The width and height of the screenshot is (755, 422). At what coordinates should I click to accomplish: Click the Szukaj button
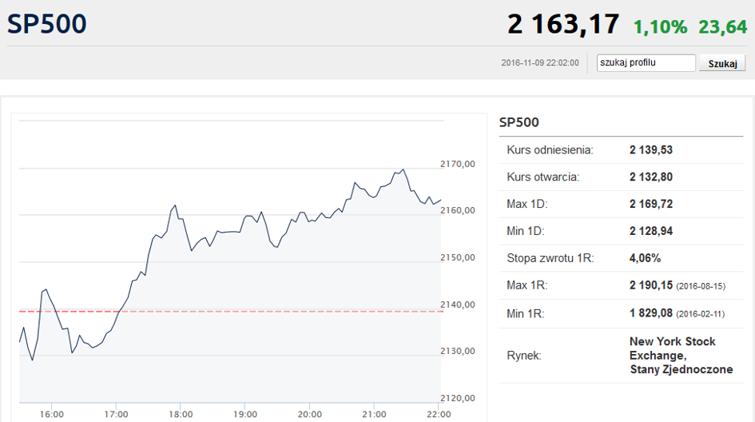click(722, 63)
